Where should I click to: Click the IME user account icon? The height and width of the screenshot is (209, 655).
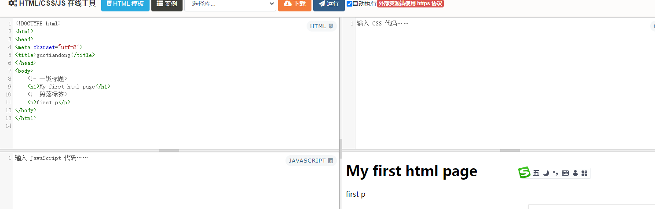coord(575,174)
